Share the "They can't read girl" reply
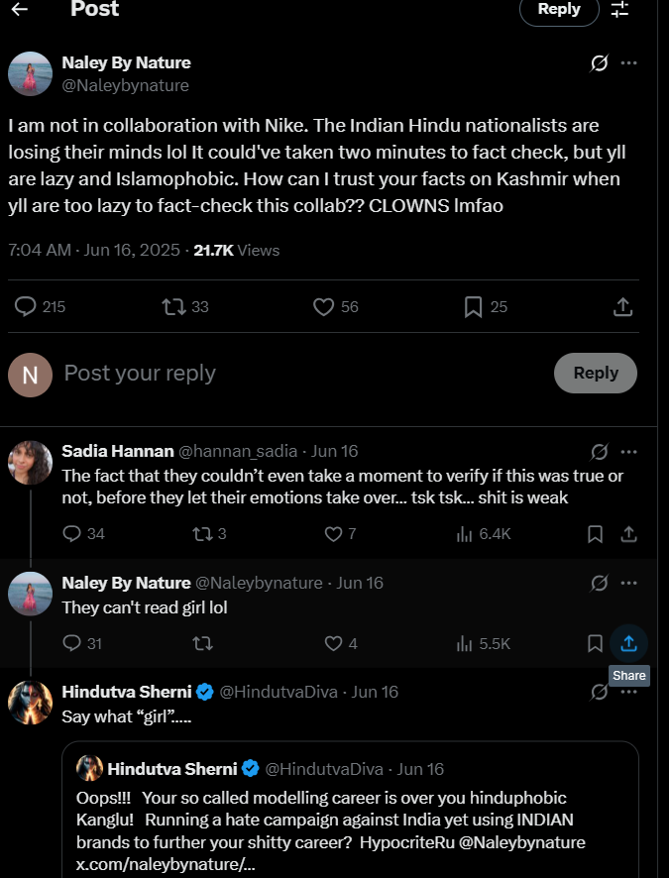Screen dimensions: 669x878 click(628, 643)
